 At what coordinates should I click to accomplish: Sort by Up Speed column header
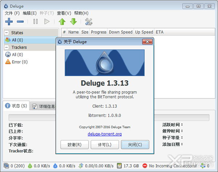(x=144, y=32)
